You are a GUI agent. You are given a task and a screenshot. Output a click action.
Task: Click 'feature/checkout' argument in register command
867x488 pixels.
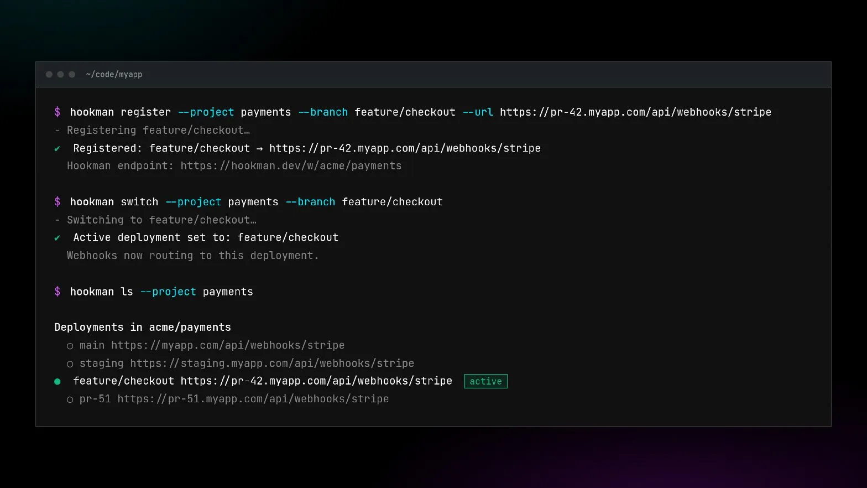[x=405, y=112]
